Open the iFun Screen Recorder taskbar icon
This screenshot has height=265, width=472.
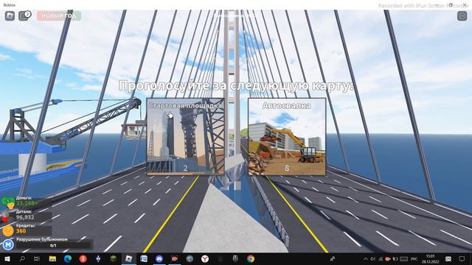174,258
